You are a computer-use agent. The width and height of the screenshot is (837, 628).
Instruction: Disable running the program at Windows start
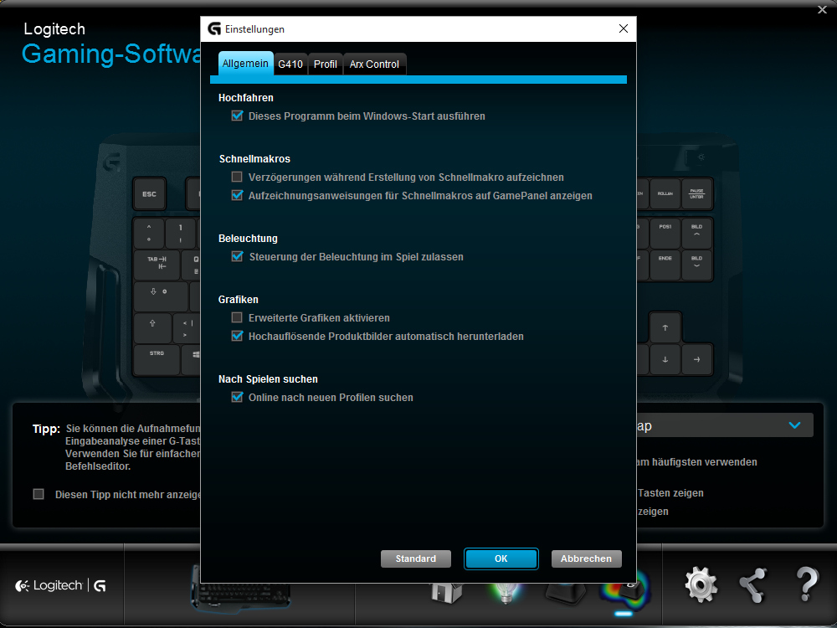[237, 116]
